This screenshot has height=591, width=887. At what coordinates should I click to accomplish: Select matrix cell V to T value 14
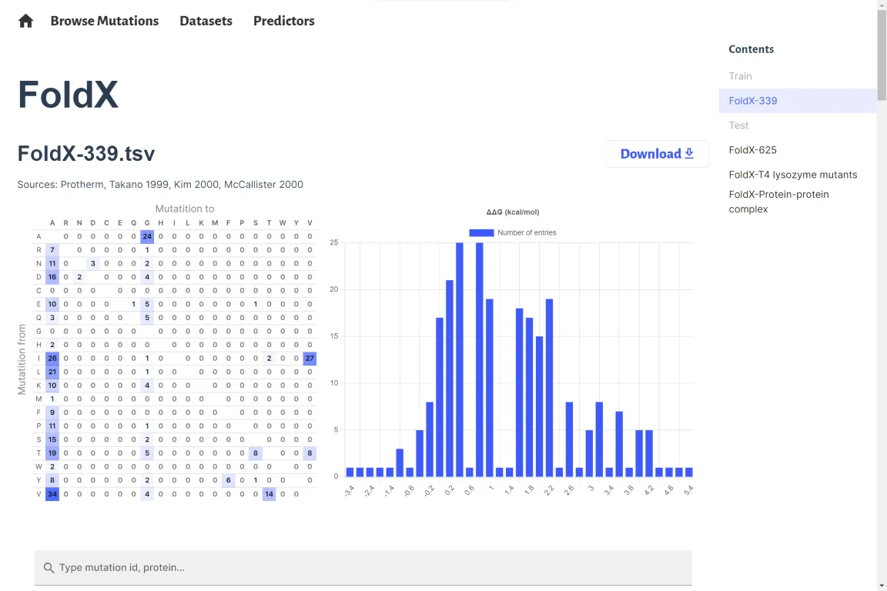coord(269,494)
